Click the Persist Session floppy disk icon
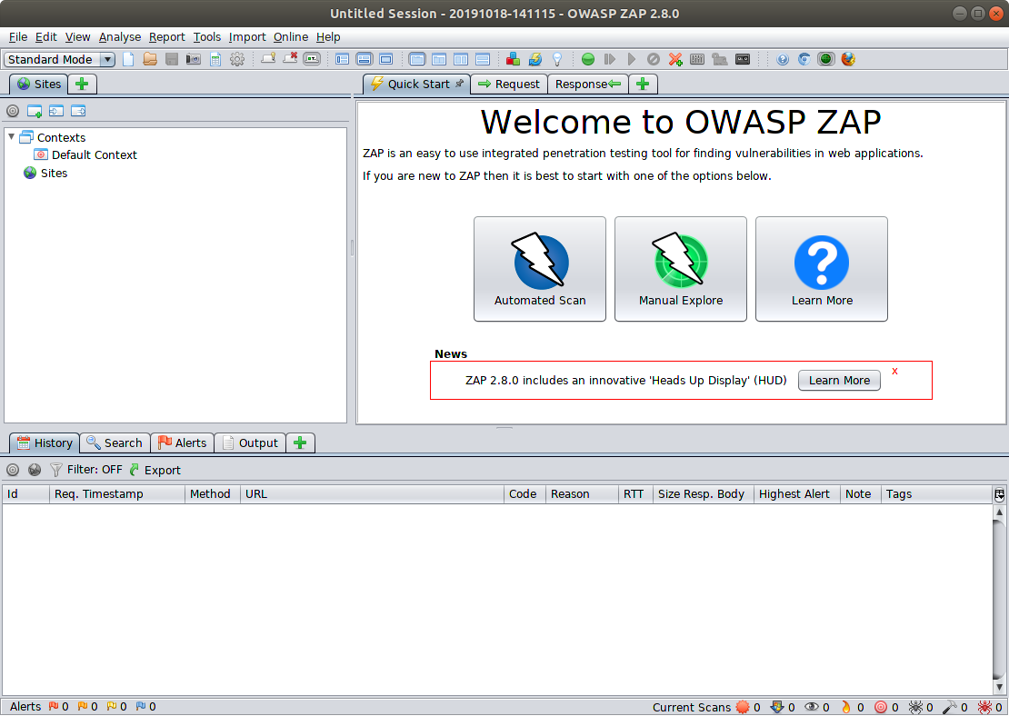The image size is (1009, 716). (172, 59)
